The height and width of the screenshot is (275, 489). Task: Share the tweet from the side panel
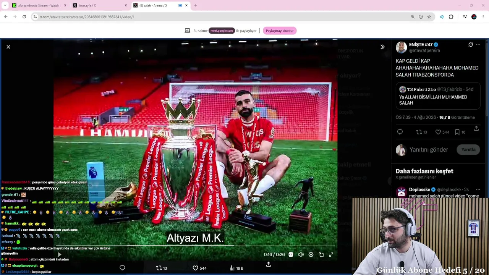click(x=476, y=129)
